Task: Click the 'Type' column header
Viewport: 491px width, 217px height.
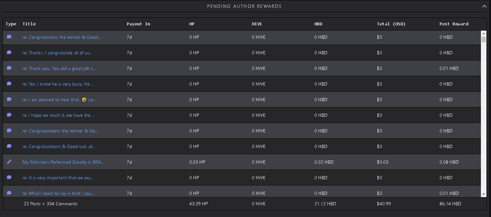Action: pos(11,24)
